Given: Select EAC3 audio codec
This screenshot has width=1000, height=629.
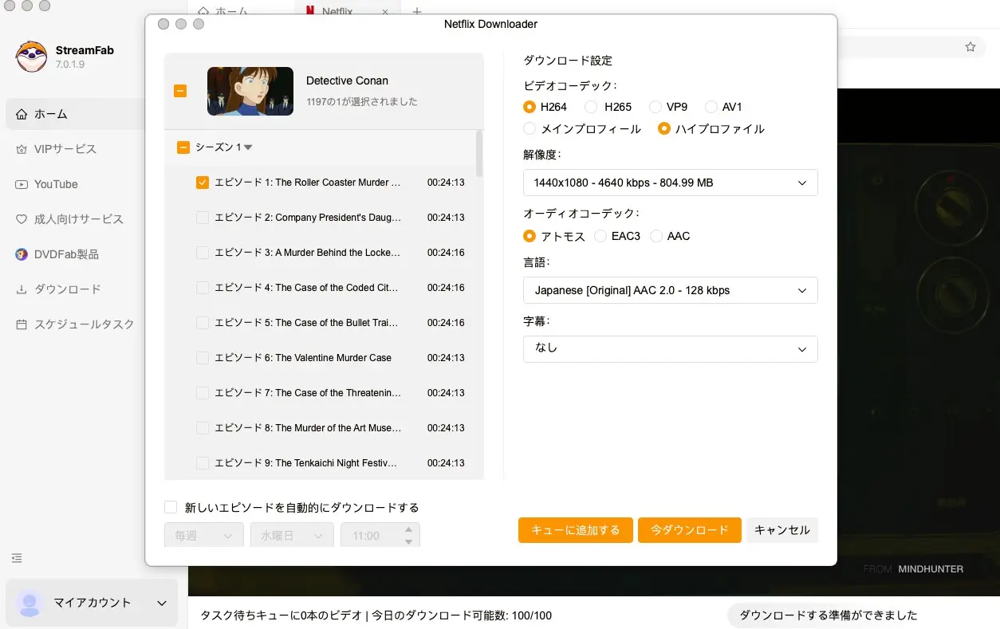Looking at the screenshot, I should pos(599,236).
